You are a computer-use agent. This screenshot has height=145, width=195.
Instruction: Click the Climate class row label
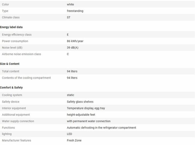(x=11, y=17)
